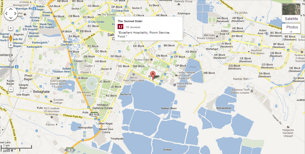Viewport: 305px width, 154px height.
Task: Pan the map right using the arrow control
Action: [x=15, y=13]
